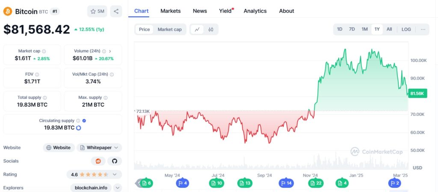The image size is (438, 192).
Task: Click the Nov '24 event marker 22
Action: click(x=315, y=183)
